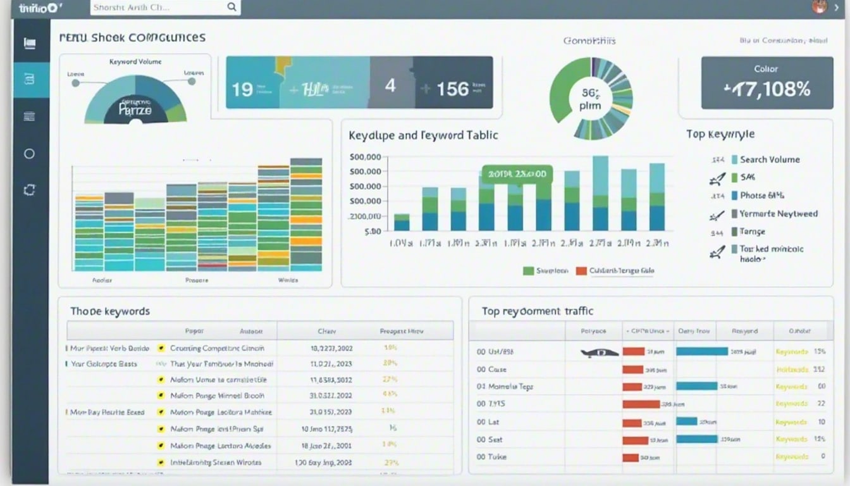Expand the Top keywords table header
The height and width of the screenshot is (486, 850).
[x=109, y=311]
